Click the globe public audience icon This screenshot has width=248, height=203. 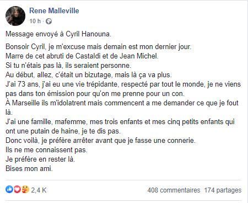(48, 22)
